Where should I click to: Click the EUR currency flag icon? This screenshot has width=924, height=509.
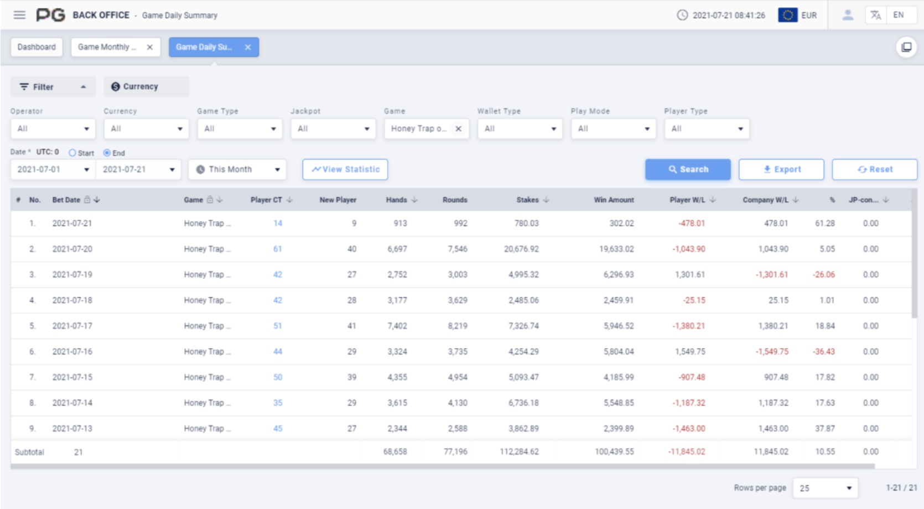(x=787, y=15)
